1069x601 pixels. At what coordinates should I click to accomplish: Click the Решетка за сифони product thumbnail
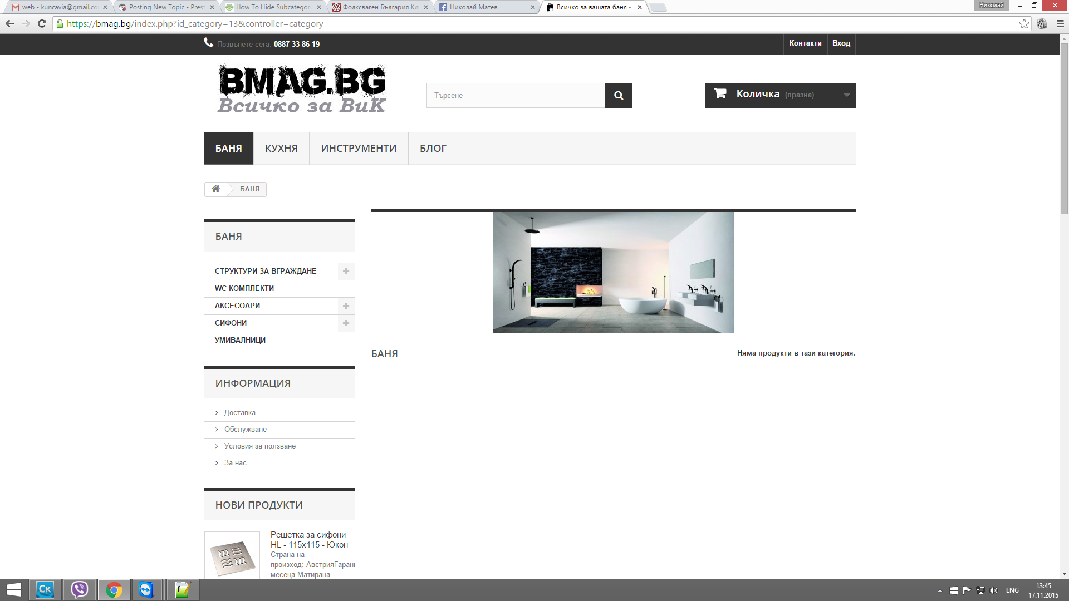232,556
